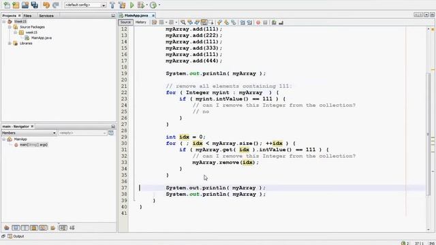This screenshot has height=245, width=436.
Task: Select the Libraries tree item
Action: pyautogui.click(x=26, y=44)
